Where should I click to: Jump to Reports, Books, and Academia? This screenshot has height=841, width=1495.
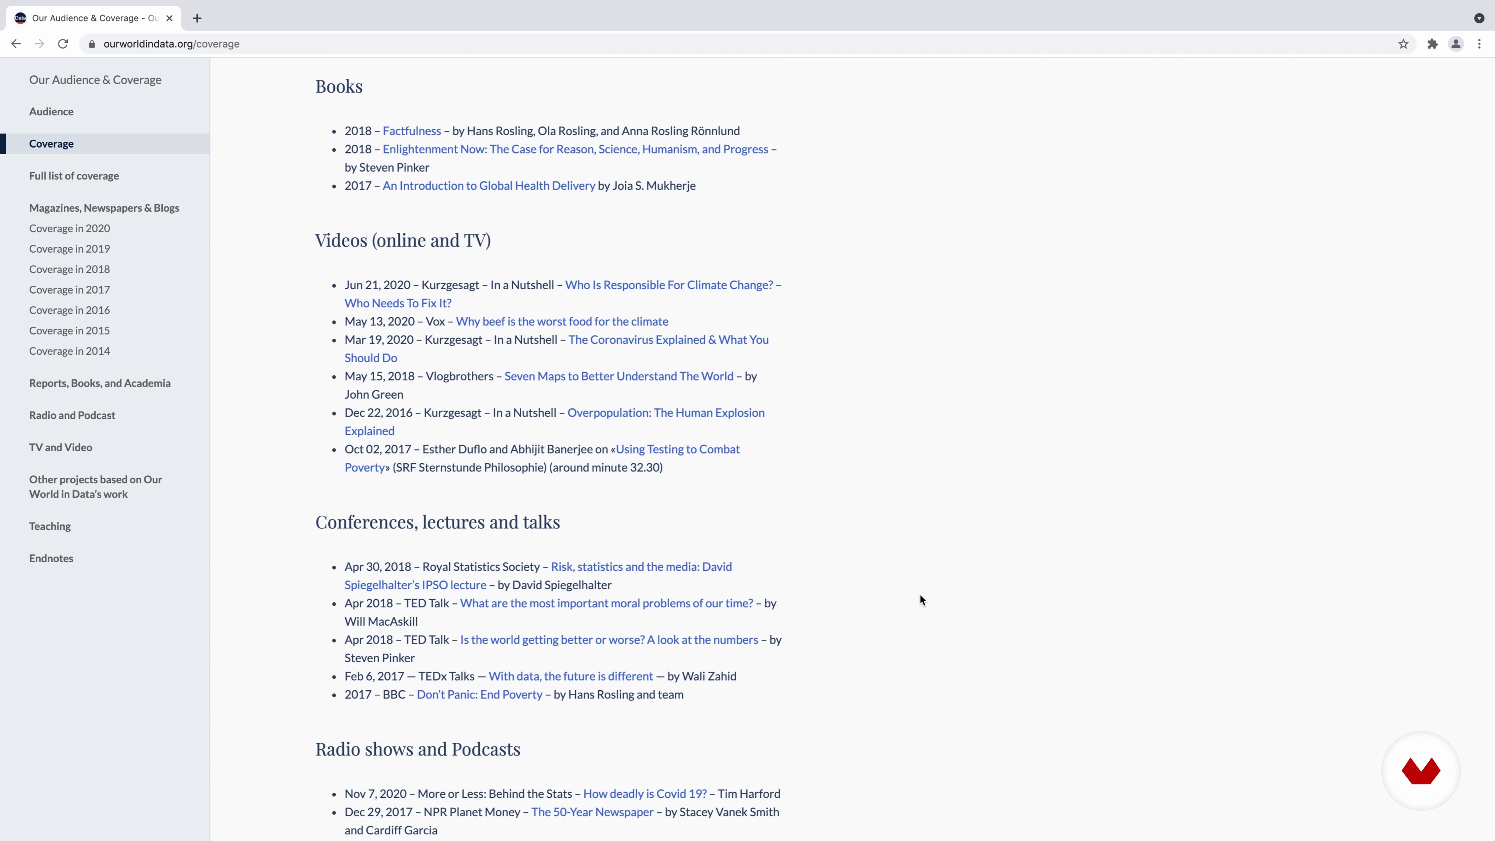pos(100,383)
